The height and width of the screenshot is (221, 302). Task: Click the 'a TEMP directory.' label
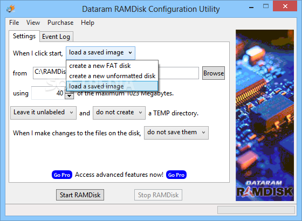coord(173,113)
